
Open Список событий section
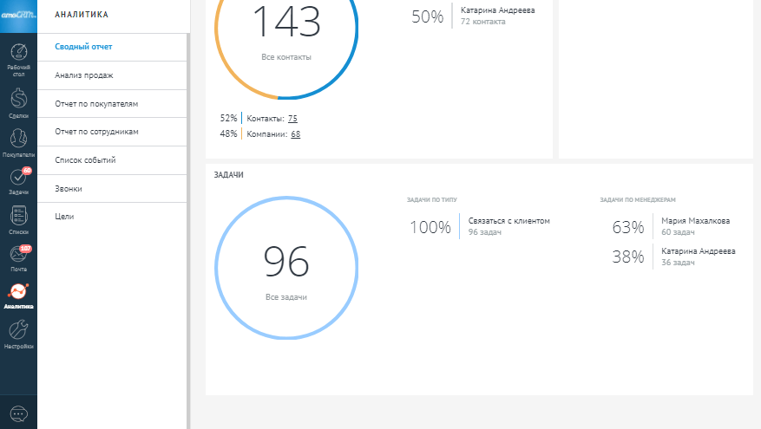point(85,160)
